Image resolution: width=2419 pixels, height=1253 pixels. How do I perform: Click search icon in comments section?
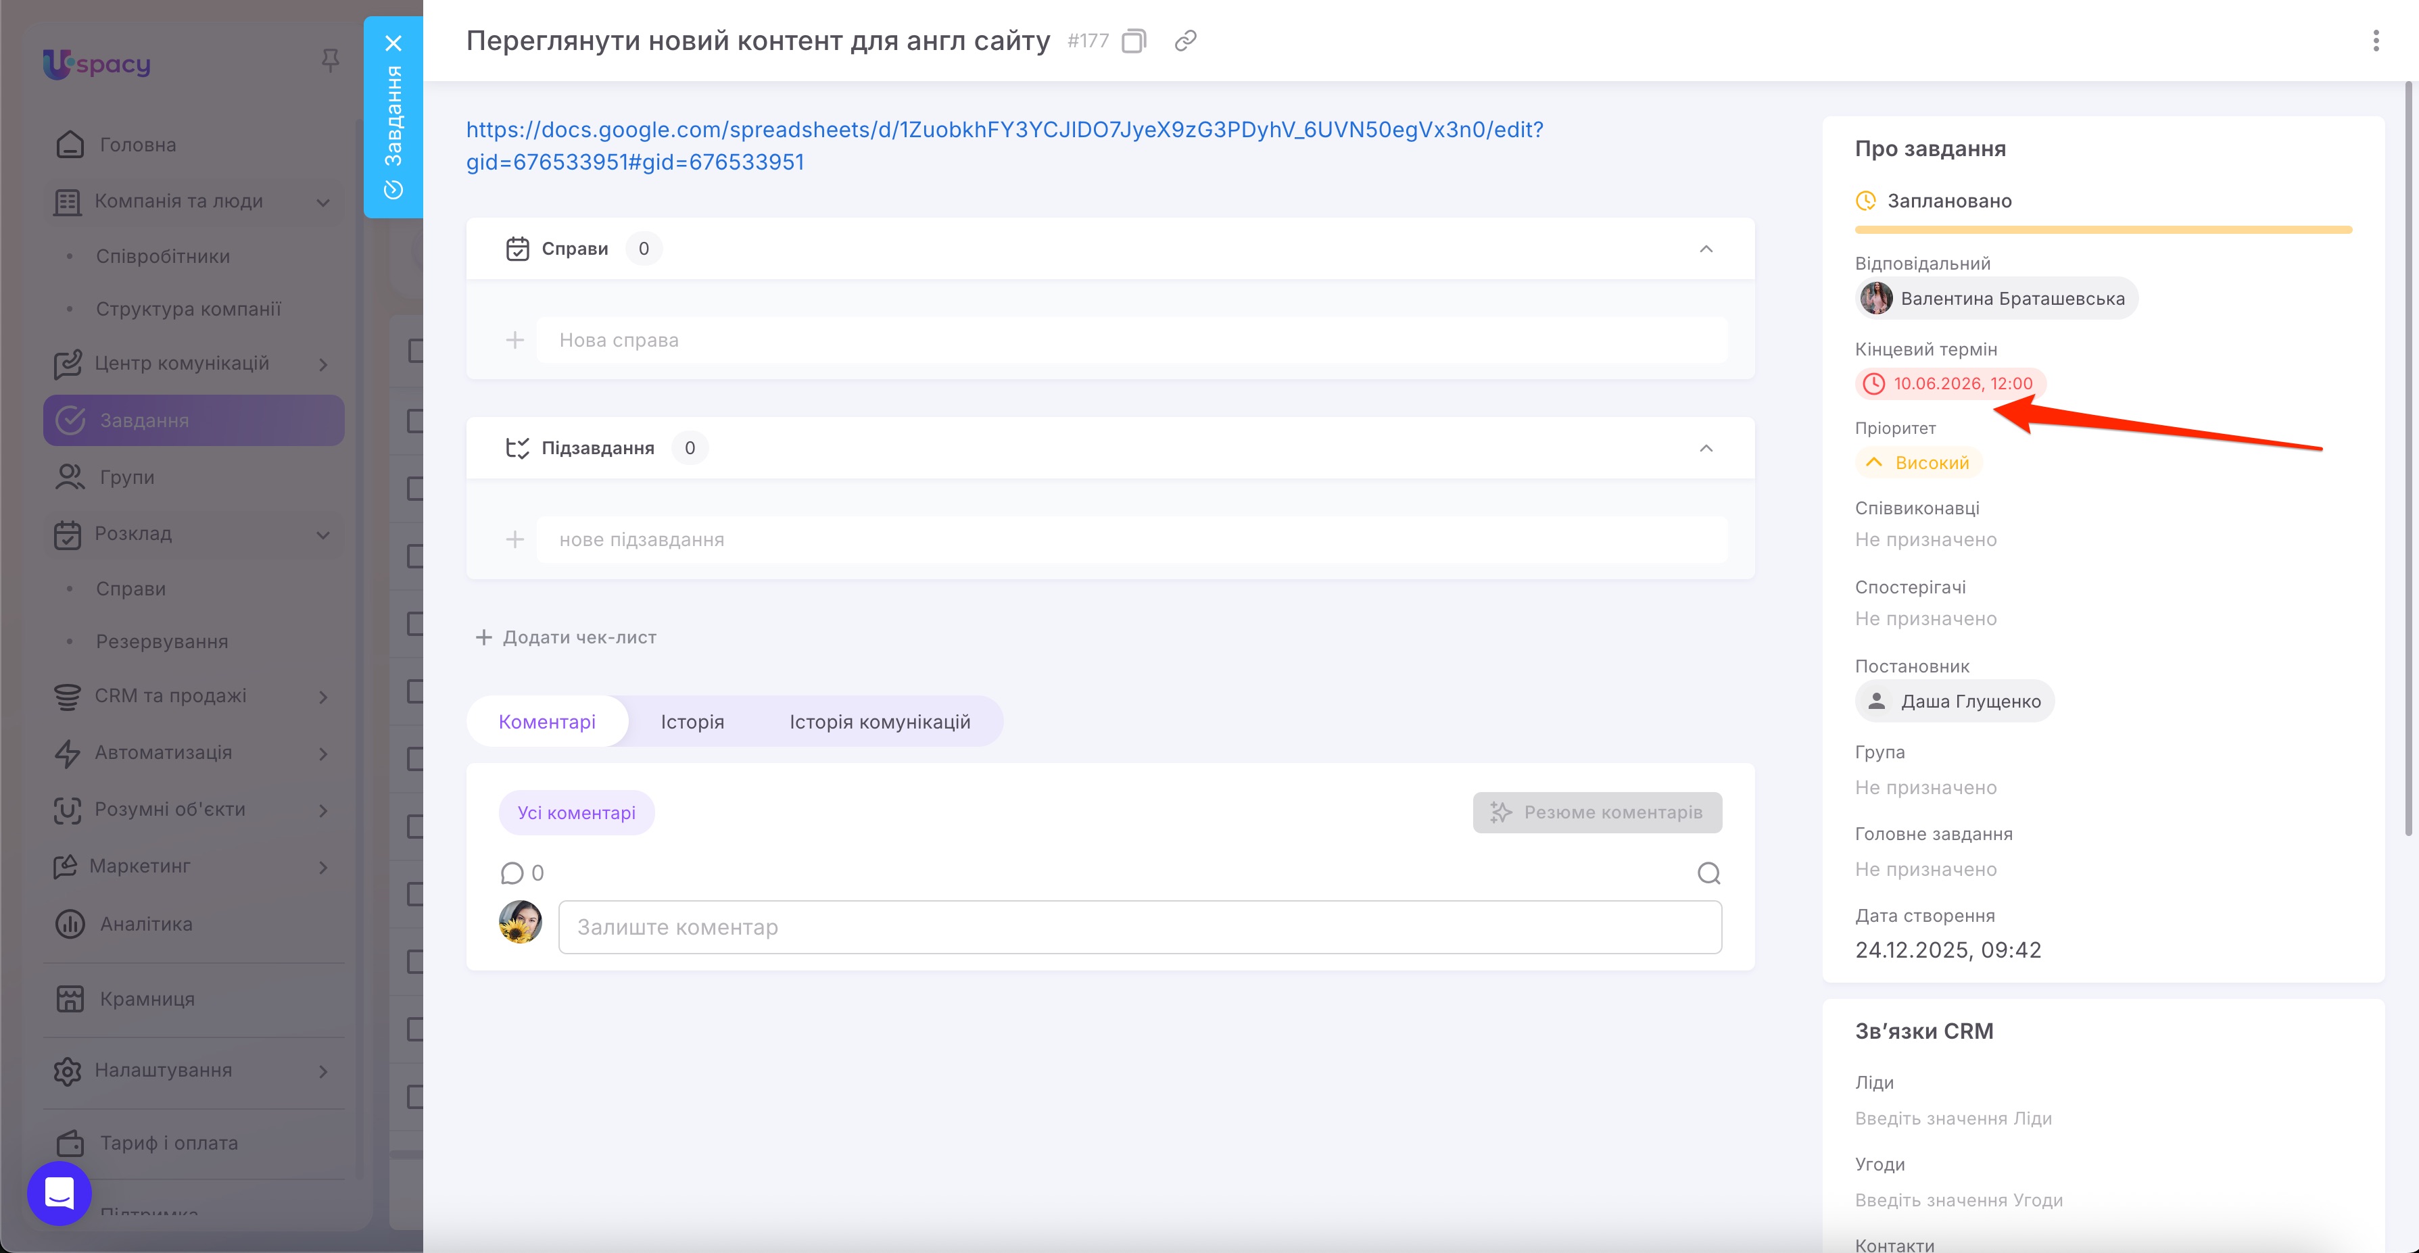point(1708,873)
